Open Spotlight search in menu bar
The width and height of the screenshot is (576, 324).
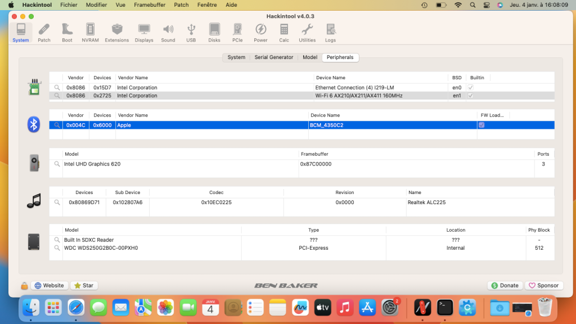[472, 4]
